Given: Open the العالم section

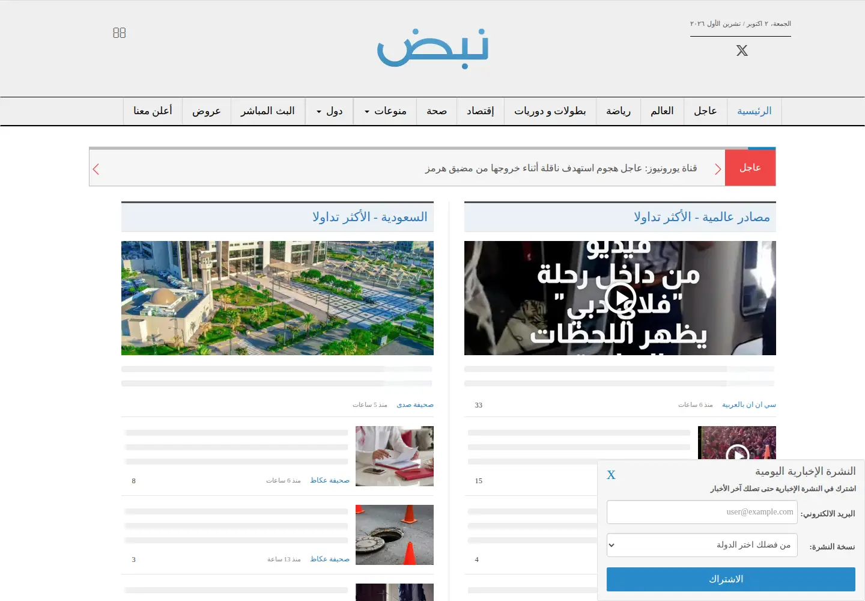Looking at the screenshot, I should point(662,111).
